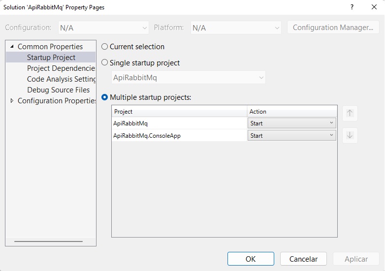
Task: Expand the Configuration Properties node
Action: (x=12, y=100)
